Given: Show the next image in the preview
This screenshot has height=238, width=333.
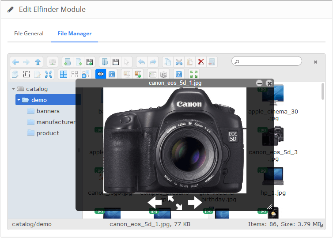Looking at the screenshot, I should pos(195,202).
